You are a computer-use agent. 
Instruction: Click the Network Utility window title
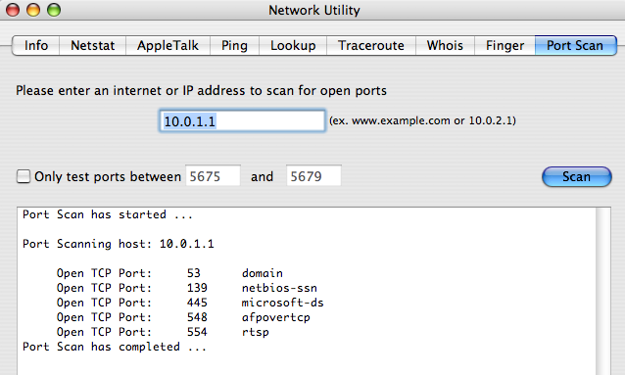pos(314,10)
